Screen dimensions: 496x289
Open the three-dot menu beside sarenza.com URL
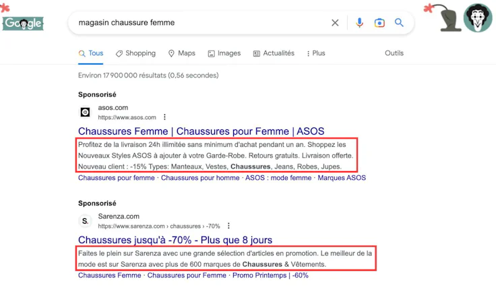point(228,226)
